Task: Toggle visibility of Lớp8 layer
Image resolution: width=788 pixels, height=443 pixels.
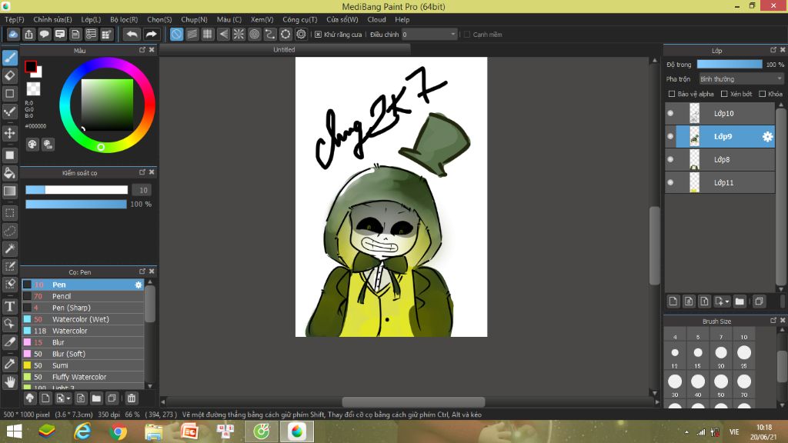Action: pyautogui.click(x=670, y=160)
